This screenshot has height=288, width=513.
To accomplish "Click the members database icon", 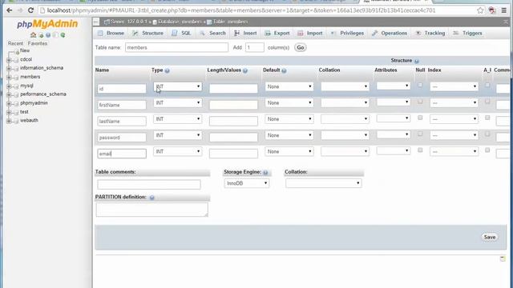I will tap(16, 78).
